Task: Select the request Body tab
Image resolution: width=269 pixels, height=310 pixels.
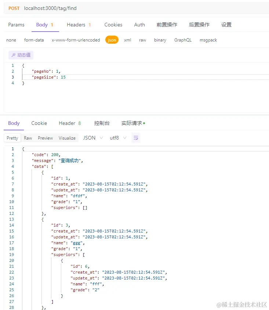Action: (x=45, y=25)
